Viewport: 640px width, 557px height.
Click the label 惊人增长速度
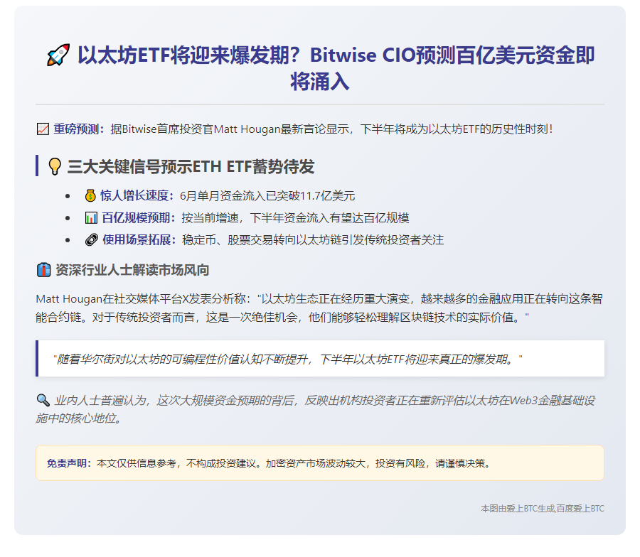134,195
